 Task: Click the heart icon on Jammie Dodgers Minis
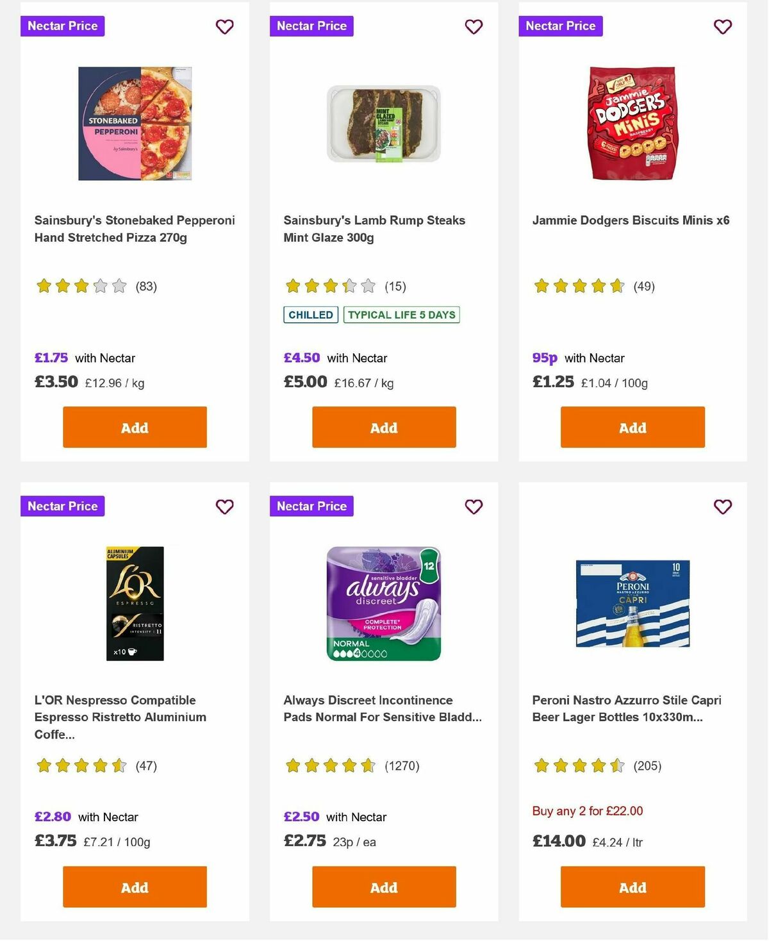[722, 26]
